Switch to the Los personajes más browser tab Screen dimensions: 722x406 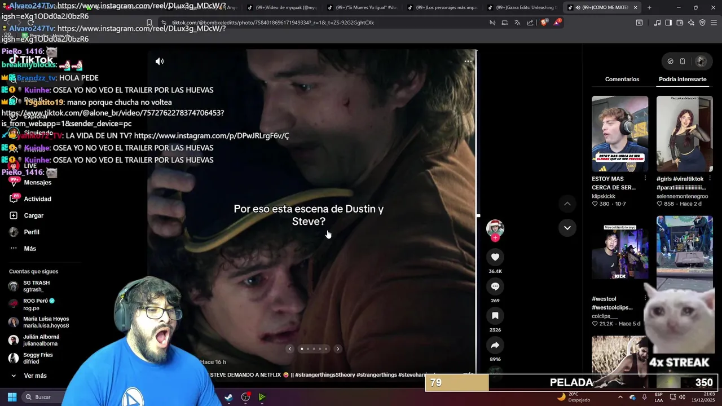point(443,7)
